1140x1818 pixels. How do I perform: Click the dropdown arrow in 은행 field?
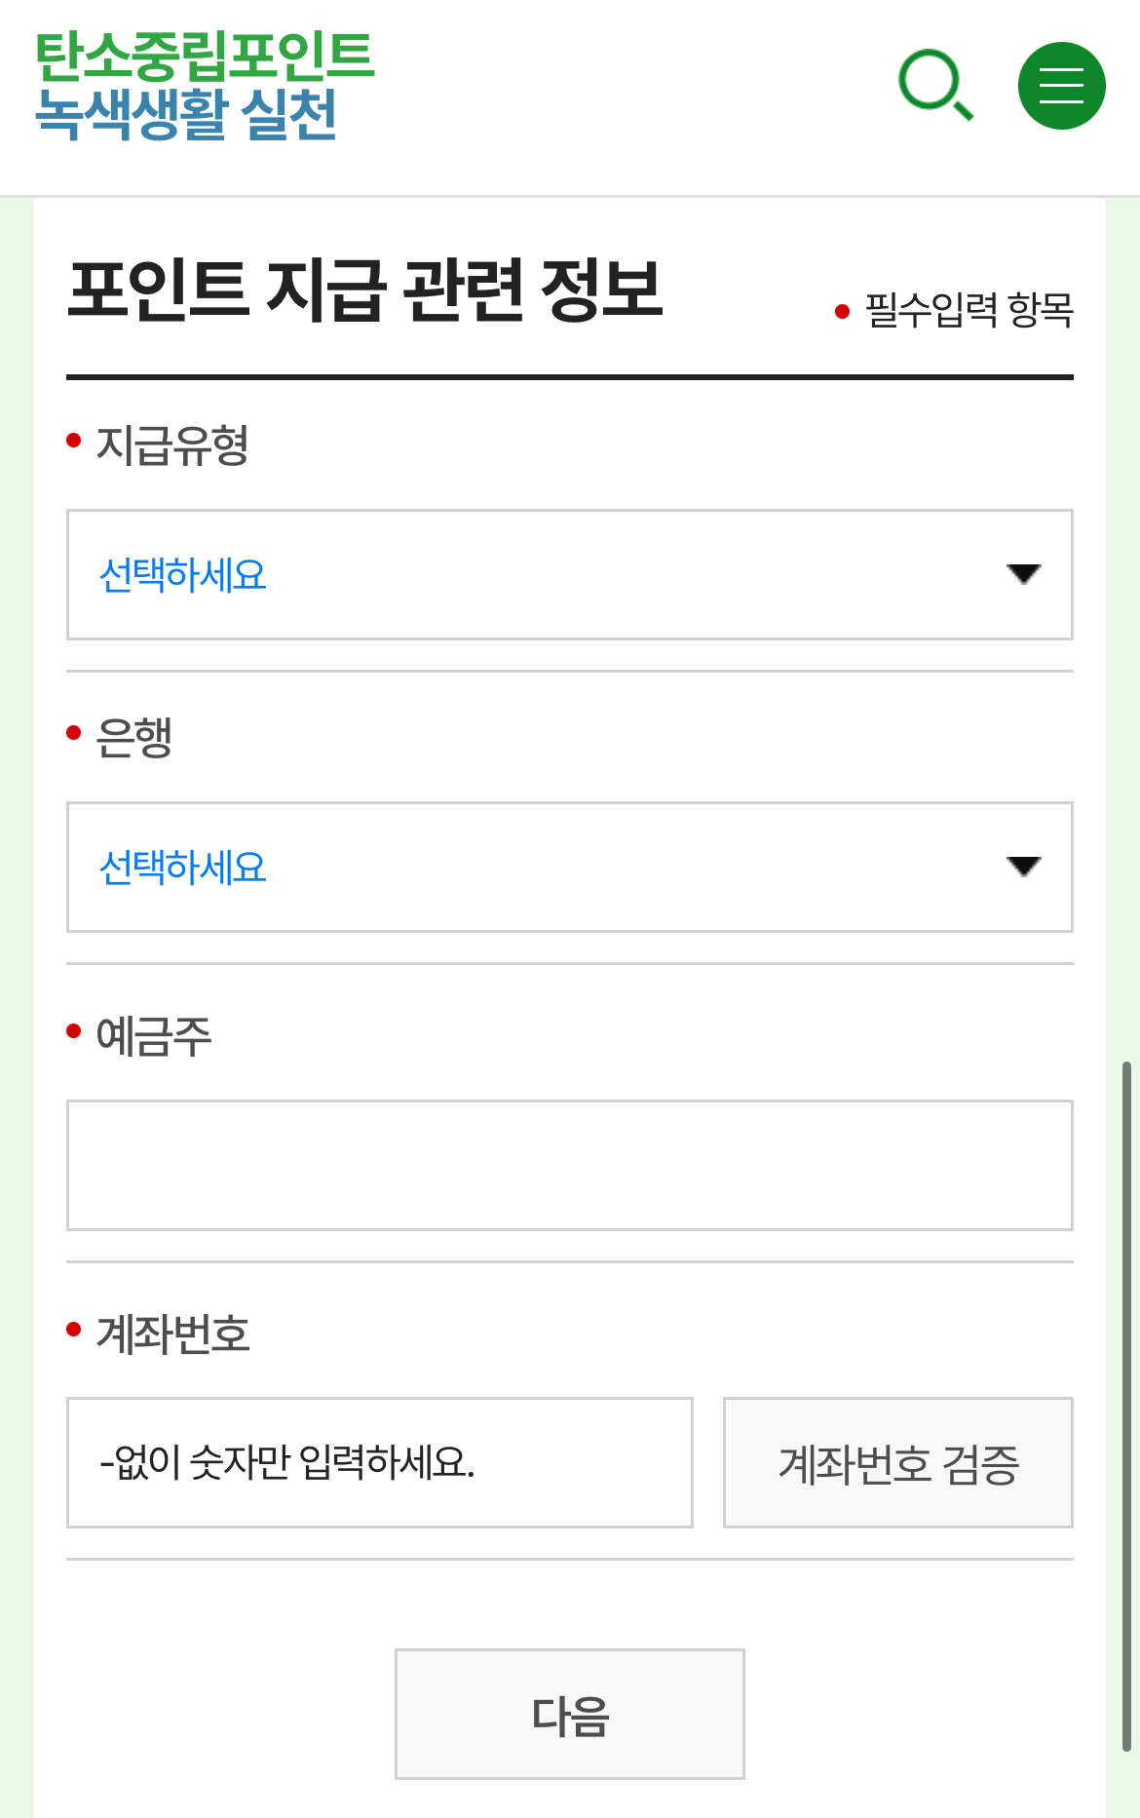pyautogui.click(x=1023, y=868)
